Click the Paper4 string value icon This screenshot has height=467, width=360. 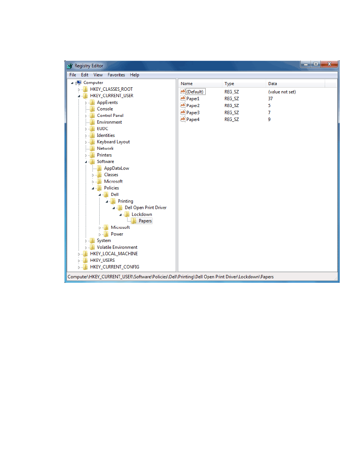coord(183,119)
